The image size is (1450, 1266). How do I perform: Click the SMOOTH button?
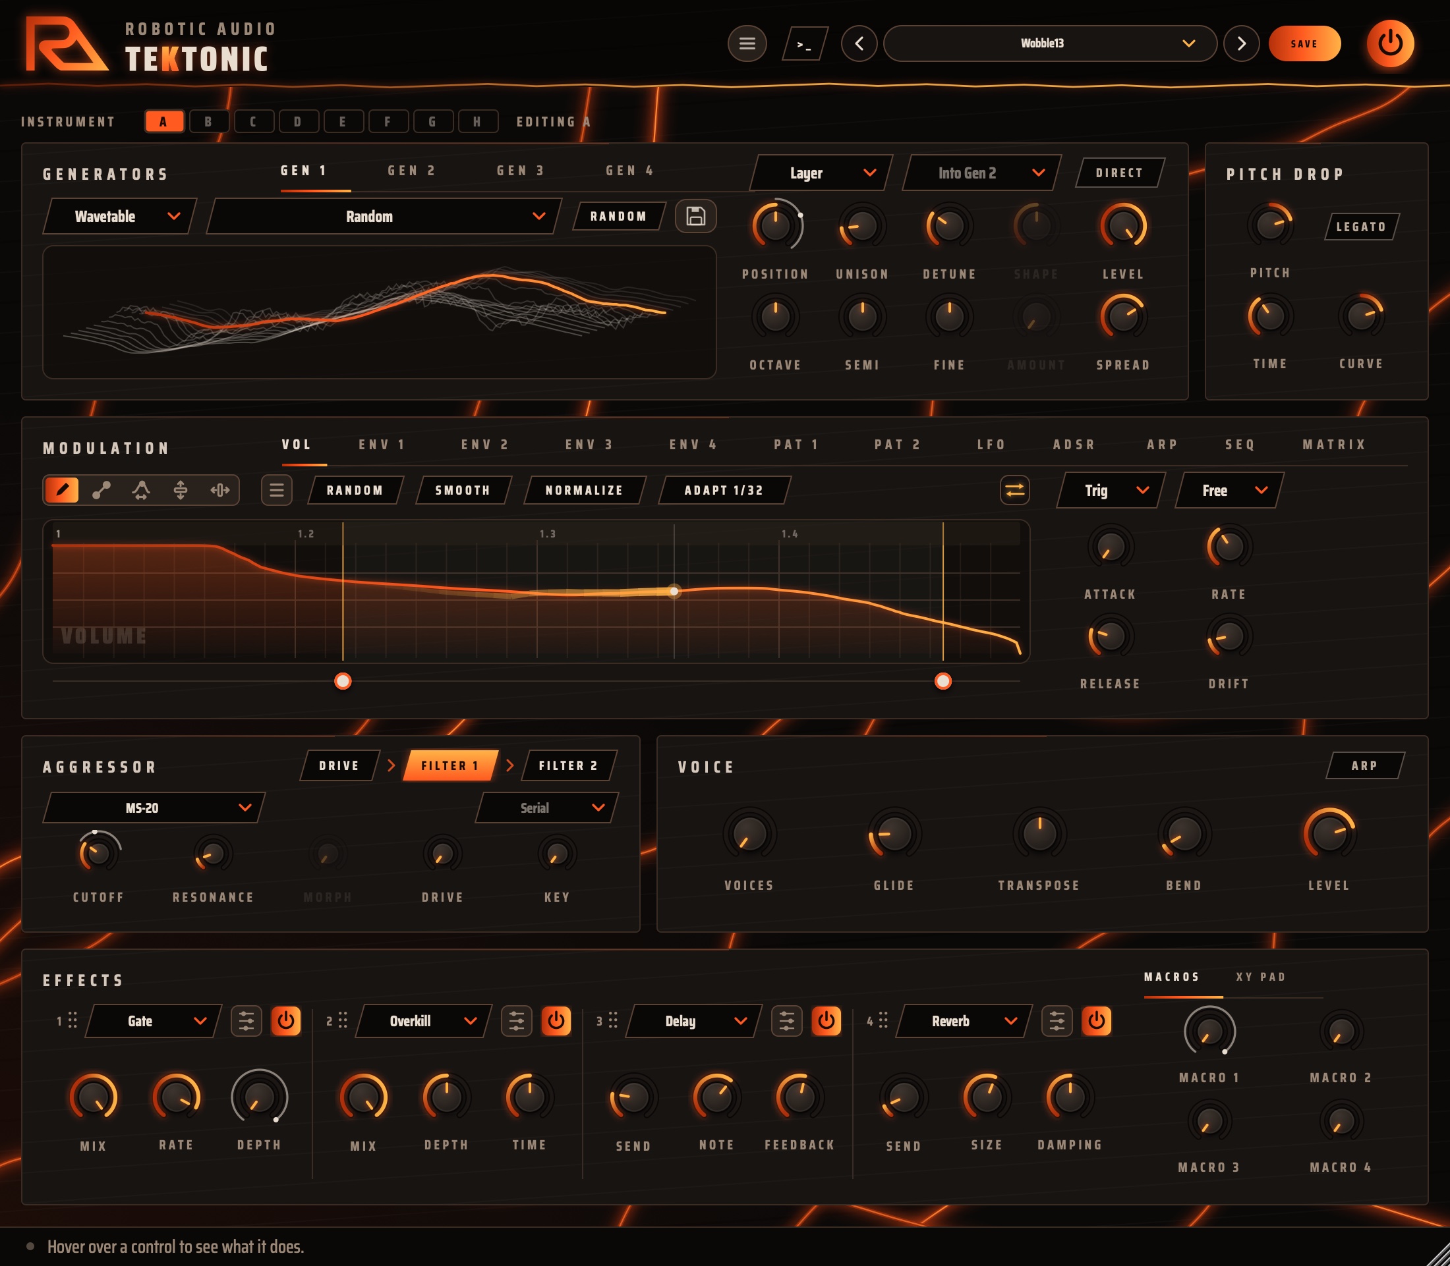[x=463, y=490]
